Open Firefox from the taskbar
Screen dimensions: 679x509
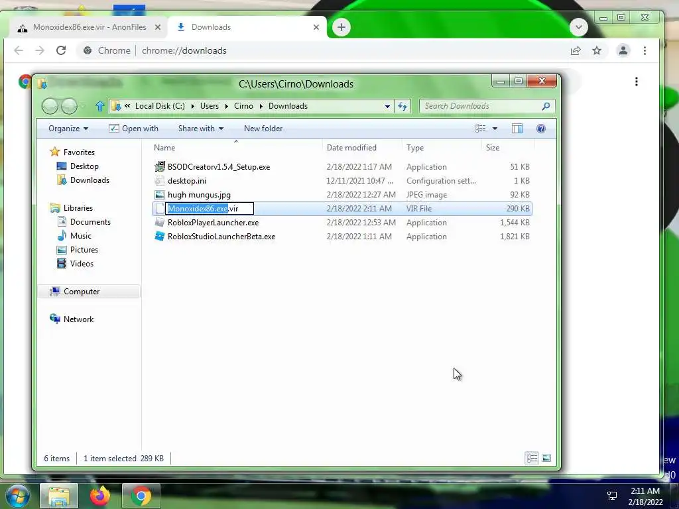point(99,496)
